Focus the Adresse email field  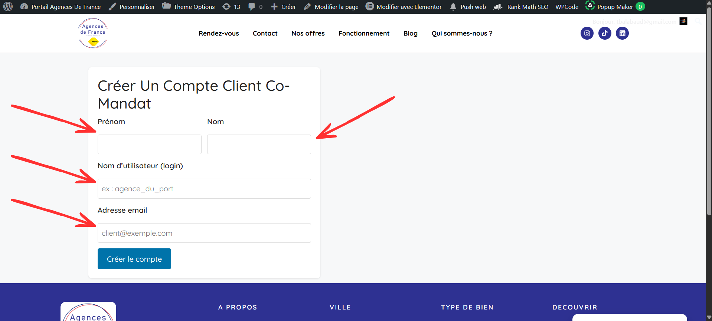pos(204,233)
